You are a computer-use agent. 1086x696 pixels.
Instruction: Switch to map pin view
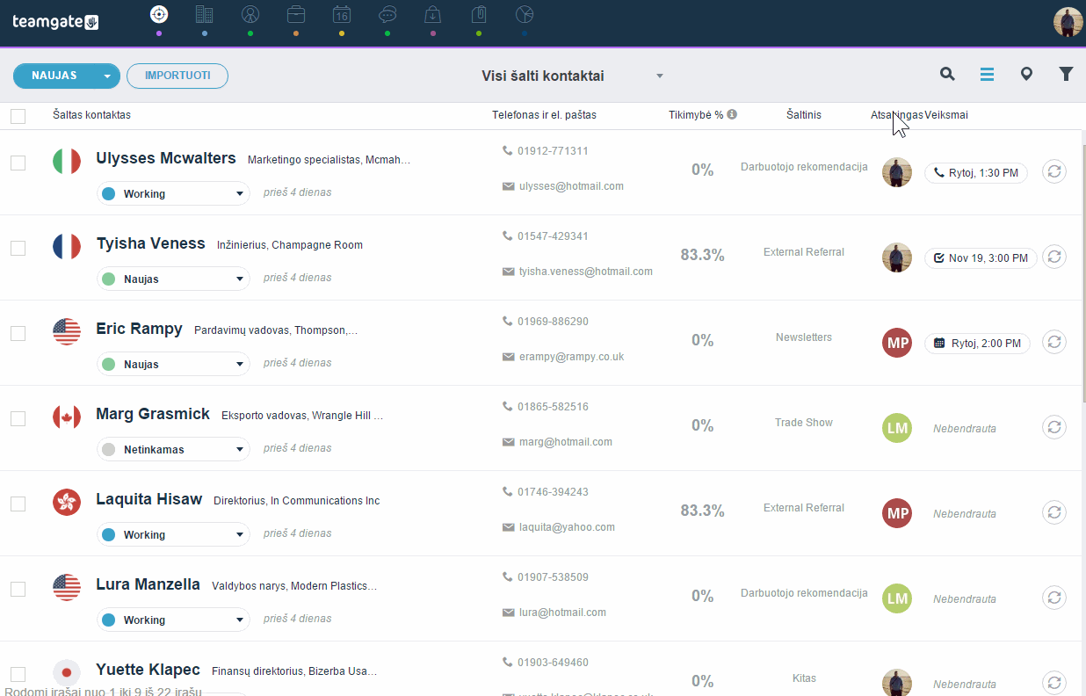click(1026, 75)
